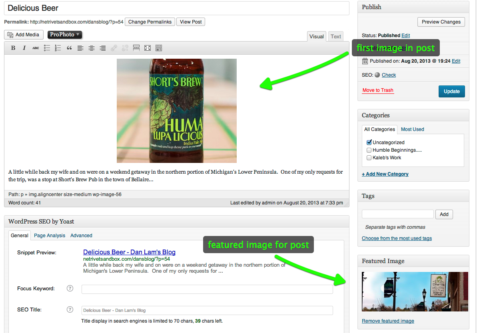Click the path img.aligncenter size-medium text
The width and height of the screenshot is (477, 333).
click(x=75, y=194)
